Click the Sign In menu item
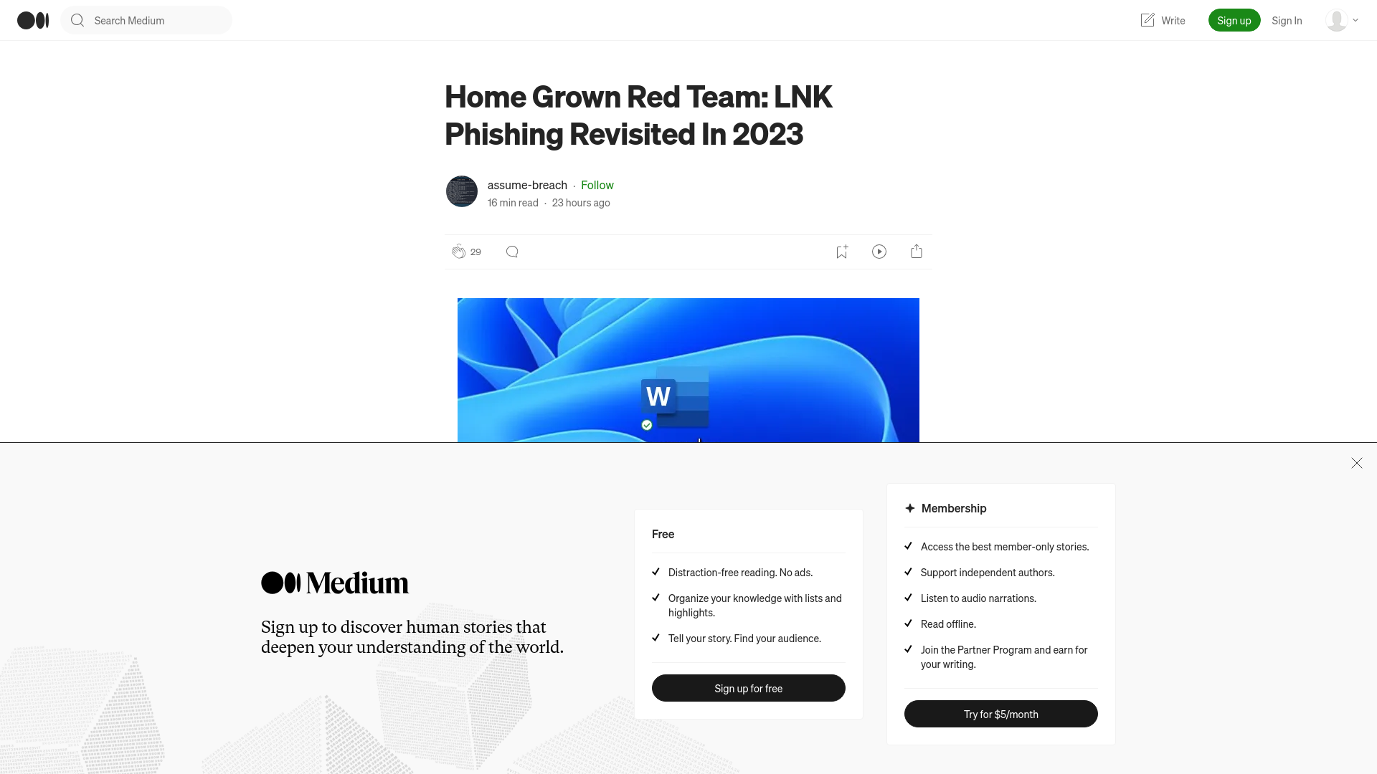1377x774 pixels. 1286,20
